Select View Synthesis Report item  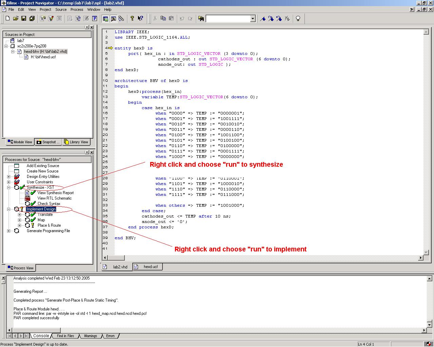coord(56,193)
